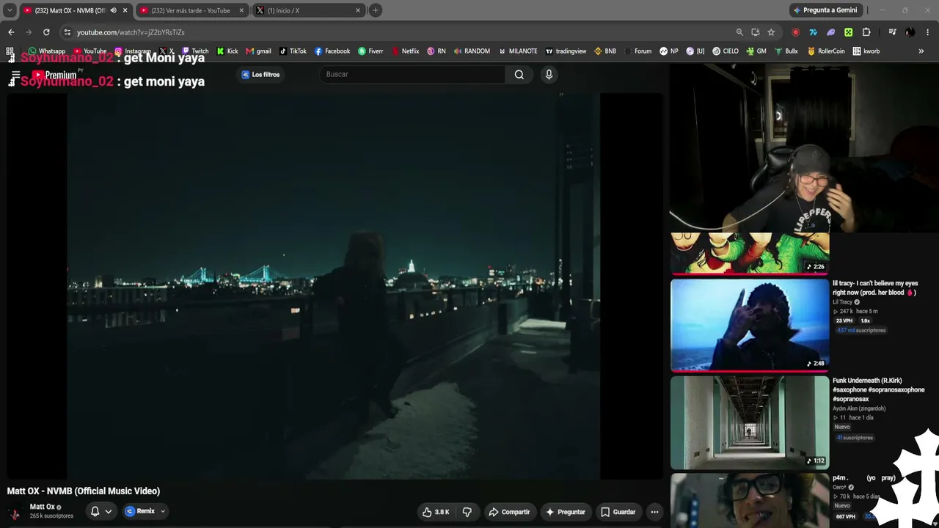This screenshot has height=528, width=939.
Task: Click the address bar URL
Action: click(131, 32)
